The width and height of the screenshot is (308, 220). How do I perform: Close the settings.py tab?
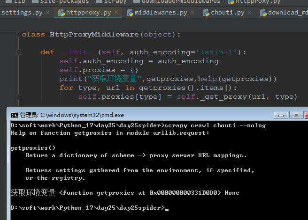[47, 13]
